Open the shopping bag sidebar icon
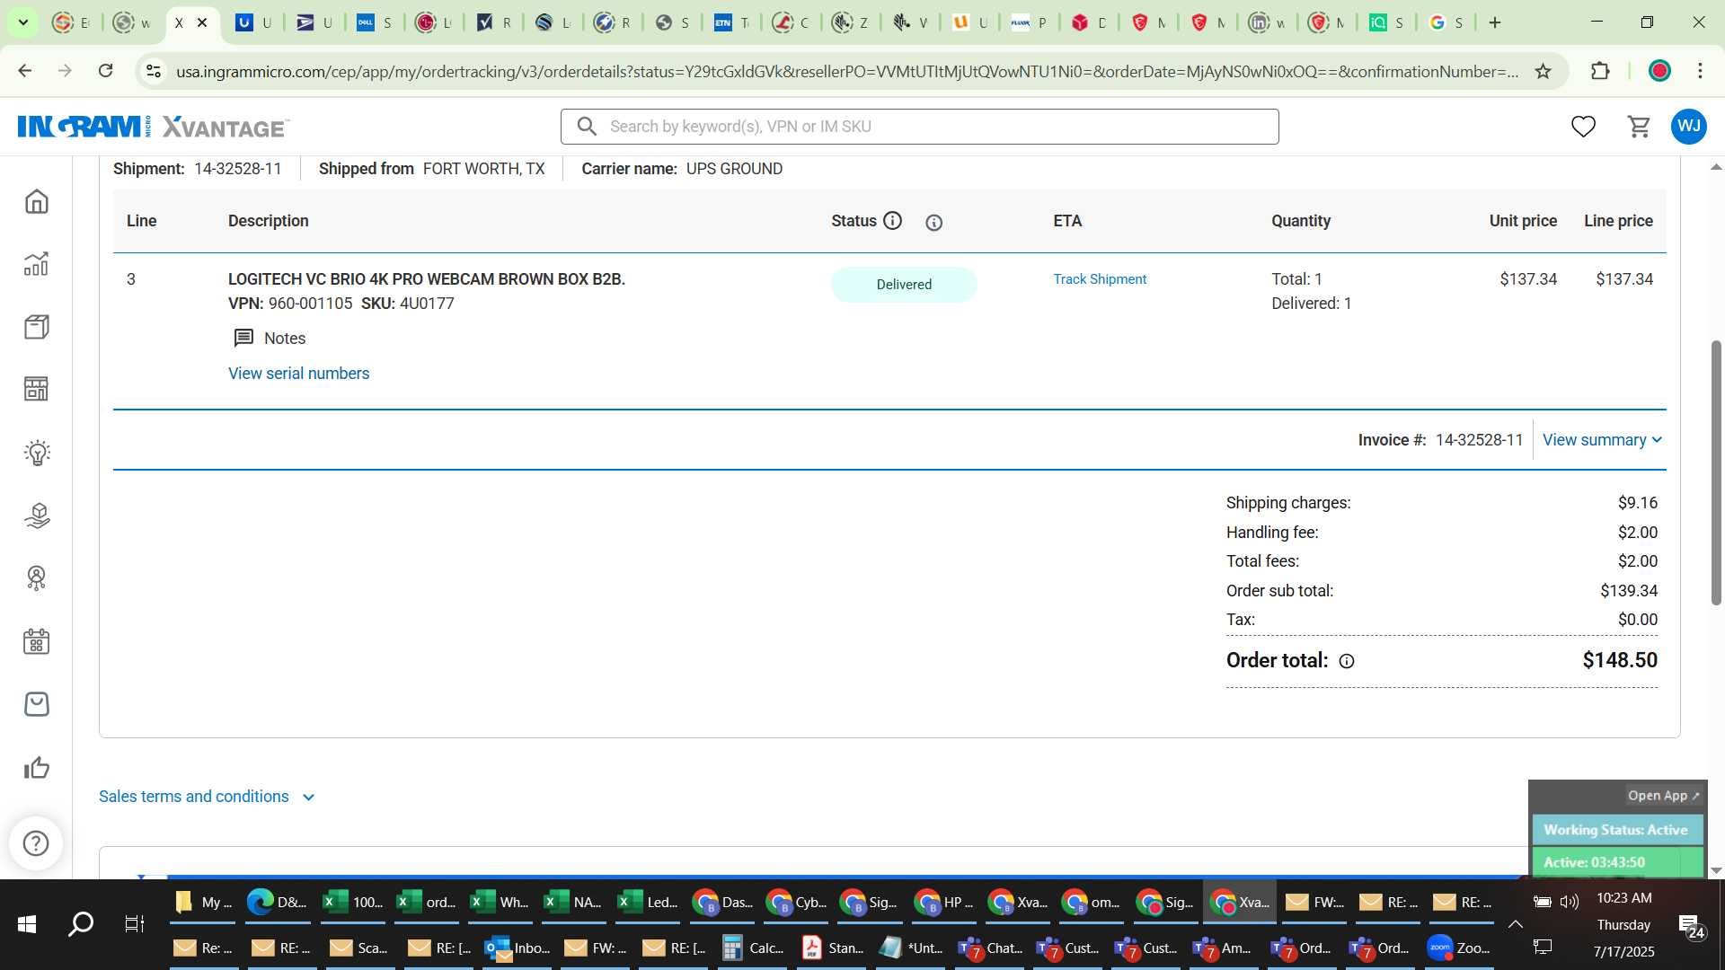Screen dimensions: 1725x970 point(37,704)
